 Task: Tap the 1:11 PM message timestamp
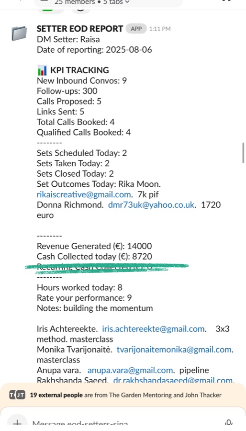pos(160,29)
